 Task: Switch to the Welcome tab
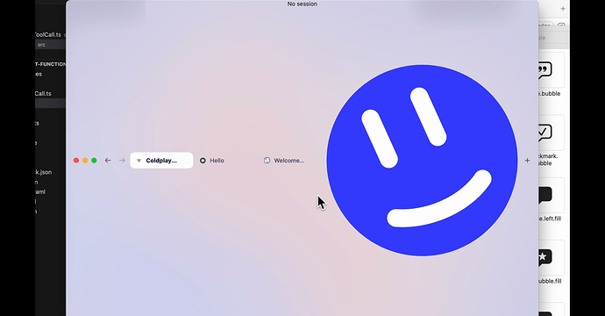click(290, 161)
